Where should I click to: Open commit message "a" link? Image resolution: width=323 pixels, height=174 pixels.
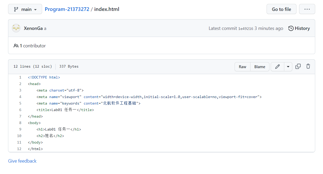[45, 28]
